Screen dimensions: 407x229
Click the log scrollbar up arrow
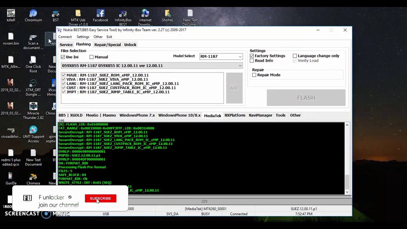click(x=347, y=125)
